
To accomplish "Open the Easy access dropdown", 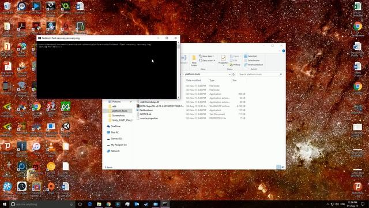I will tap(207, 61).
